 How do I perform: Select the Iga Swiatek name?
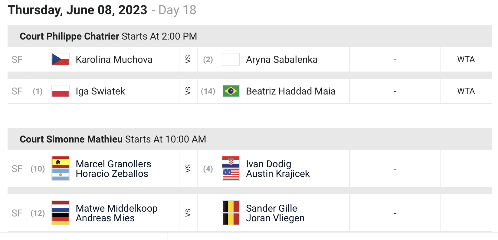(x=100, y=91)
